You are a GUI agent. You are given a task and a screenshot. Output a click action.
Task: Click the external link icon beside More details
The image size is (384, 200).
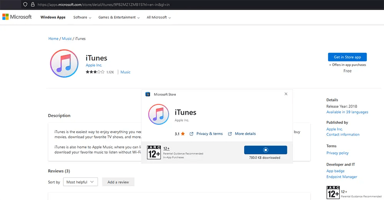[x=230, y=134]
